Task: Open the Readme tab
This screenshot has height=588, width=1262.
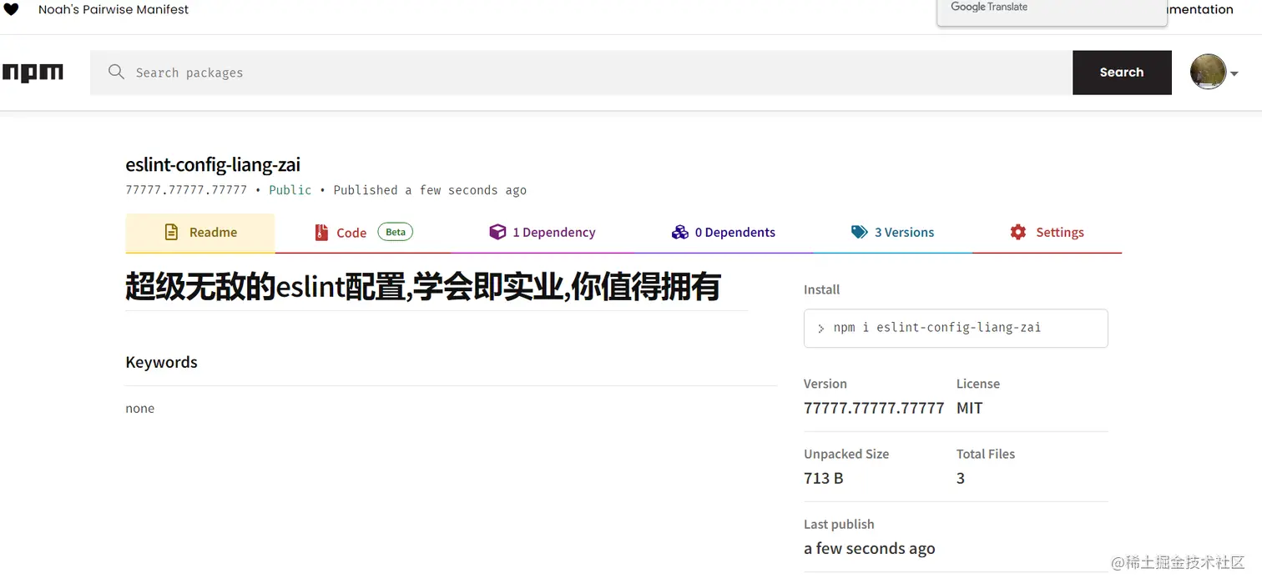Action: coord(200,233)
